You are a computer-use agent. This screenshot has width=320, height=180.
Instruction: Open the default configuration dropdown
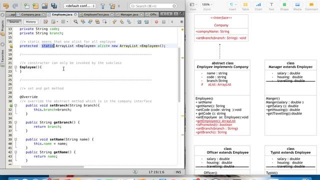coord(79,6)
